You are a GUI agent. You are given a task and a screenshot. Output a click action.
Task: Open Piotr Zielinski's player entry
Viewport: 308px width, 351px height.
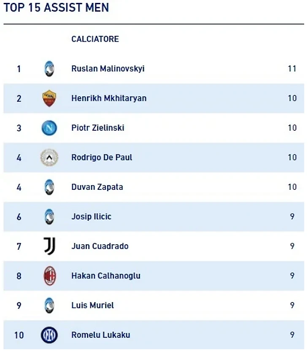coord(98,128)
